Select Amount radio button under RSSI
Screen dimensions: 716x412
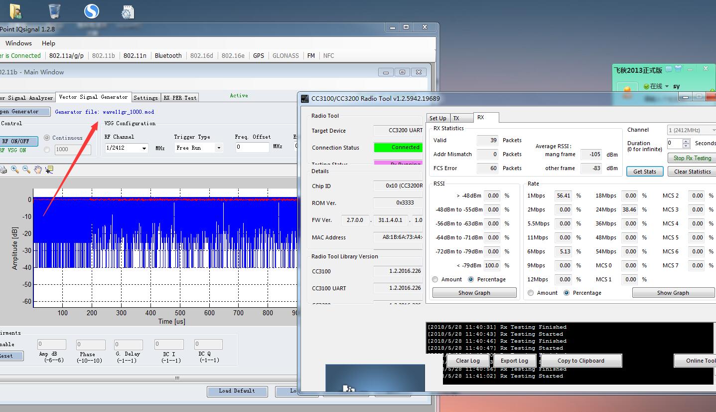point(435,279)
